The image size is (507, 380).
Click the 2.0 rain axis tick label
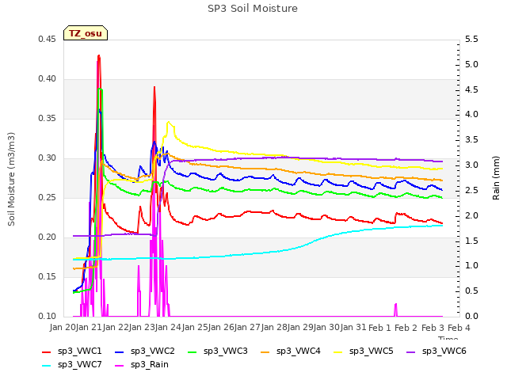click(471, 215)
